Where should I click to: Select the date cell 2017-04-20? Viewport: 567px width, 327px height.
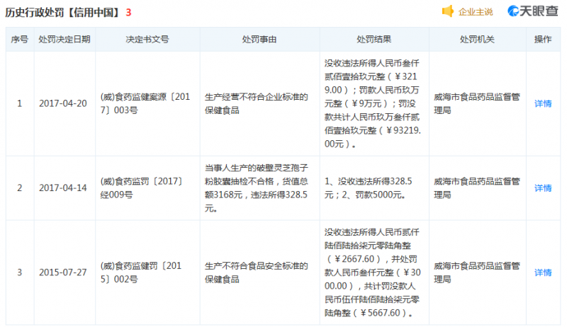64,103
